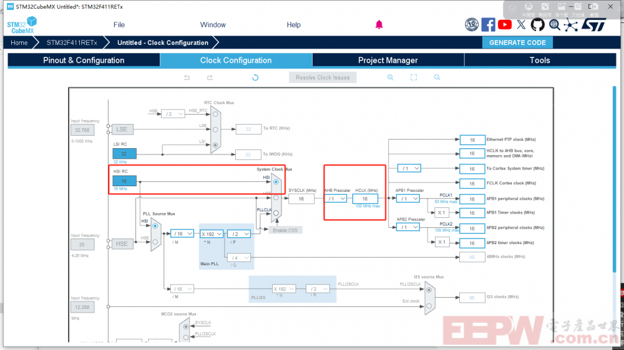Viewport: 624px width, 350px height.
Task: Select HSE in PLL Source Mux
Action: (x=155, y=242)
